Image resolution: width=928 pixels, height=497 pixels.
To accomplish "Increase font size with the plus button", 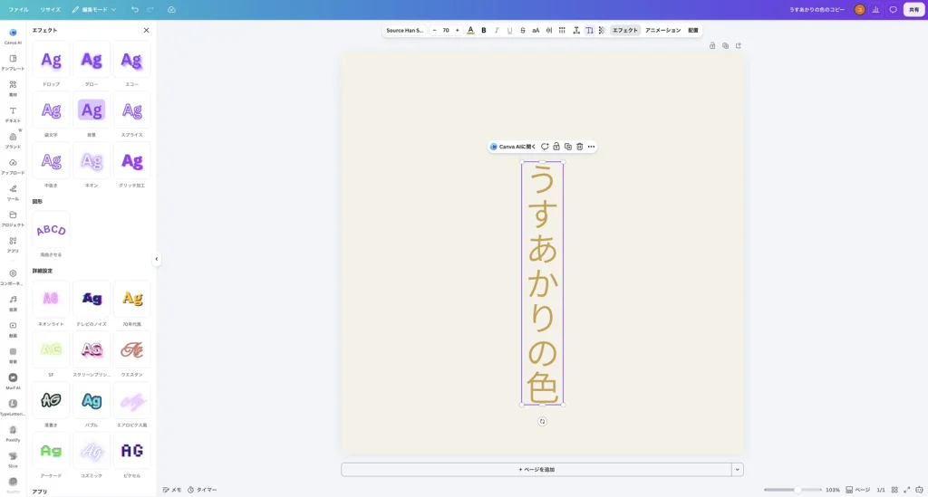I will [x=457, y=30].
